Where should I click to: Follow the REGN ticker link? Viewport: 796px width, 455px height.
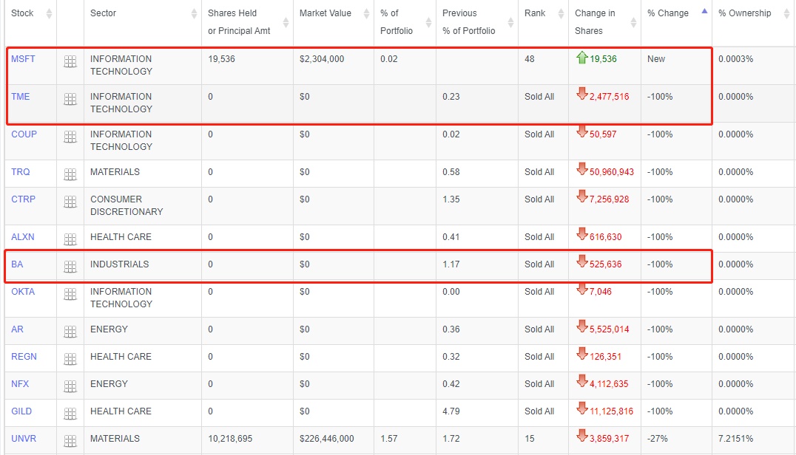pos(24,357)
